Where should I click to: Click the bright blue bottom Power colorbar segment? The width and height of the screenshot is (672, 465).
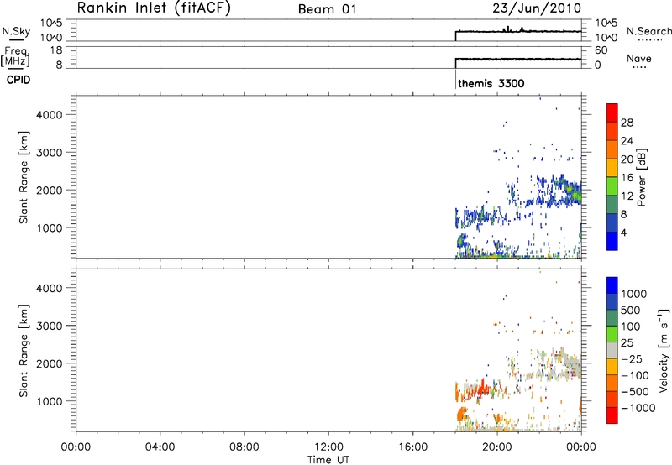click(612, 241)
